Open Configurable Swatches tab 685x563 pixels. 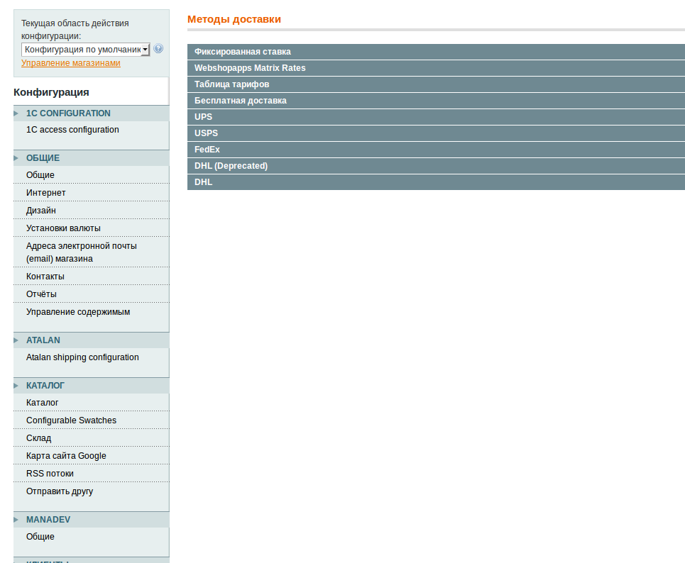[92, 420]
